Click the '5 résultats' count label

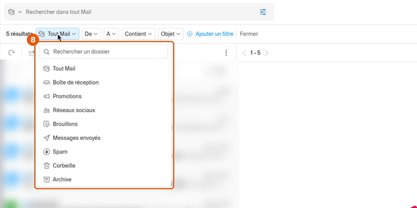pos(19,34)
